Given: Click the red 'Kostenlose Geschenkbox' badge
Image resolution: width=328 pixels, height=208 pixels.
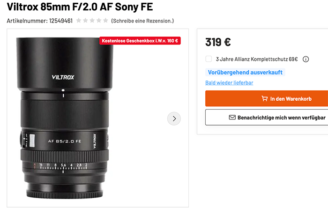Looking at the screenshot, I should [x=140, y=41].
